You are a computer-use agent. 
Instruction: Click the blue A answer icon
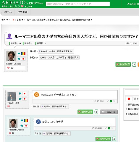[x=38, y=122]
